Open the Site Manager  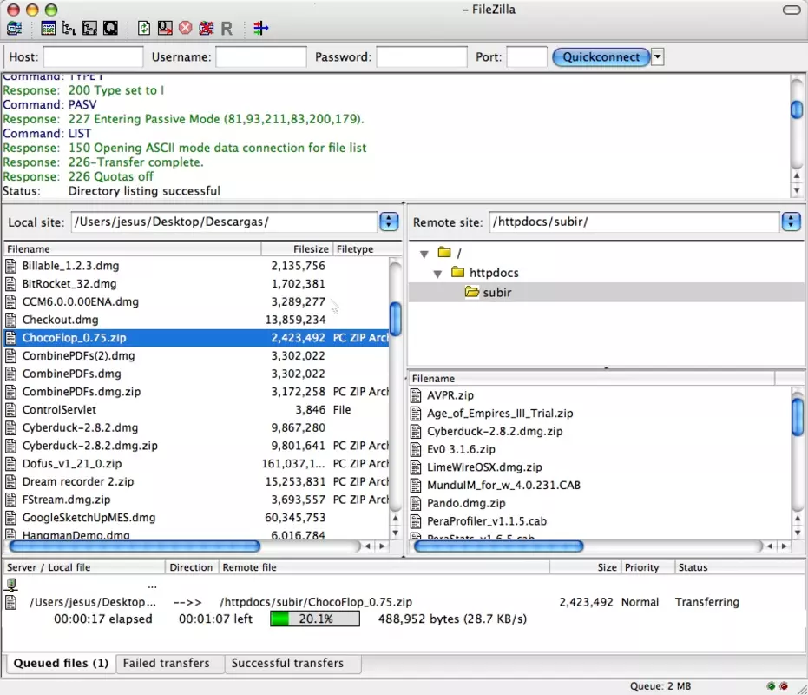[x=15, y=28]
